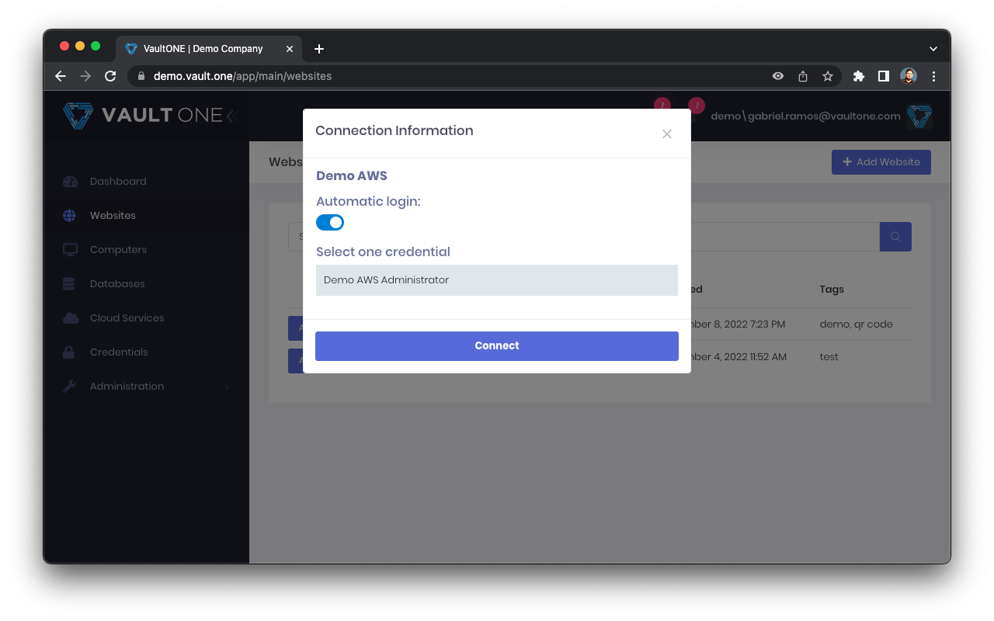Click the second red notification badge

(x=697, y=106)
